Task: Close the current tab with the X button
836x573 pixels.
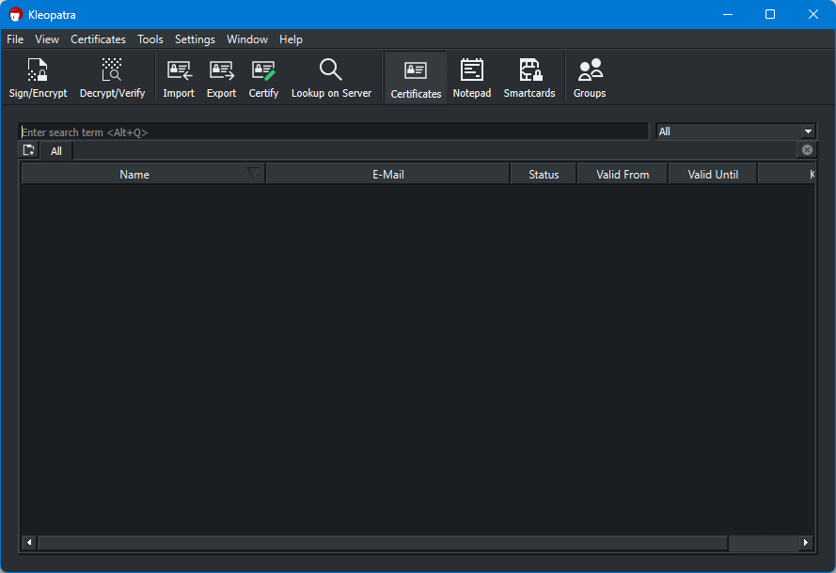Action: (x=807, y=150)
